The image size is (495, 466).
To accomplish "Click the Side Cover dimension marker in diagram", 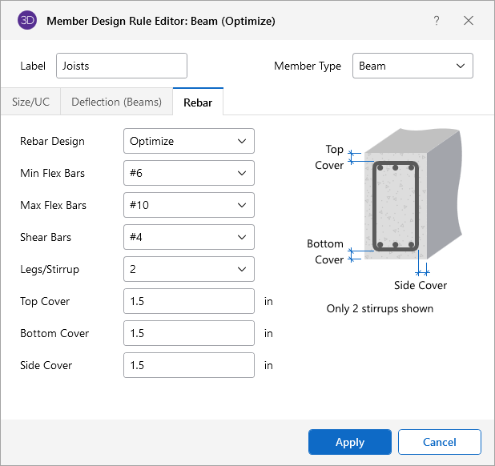I will click(422, 273).
